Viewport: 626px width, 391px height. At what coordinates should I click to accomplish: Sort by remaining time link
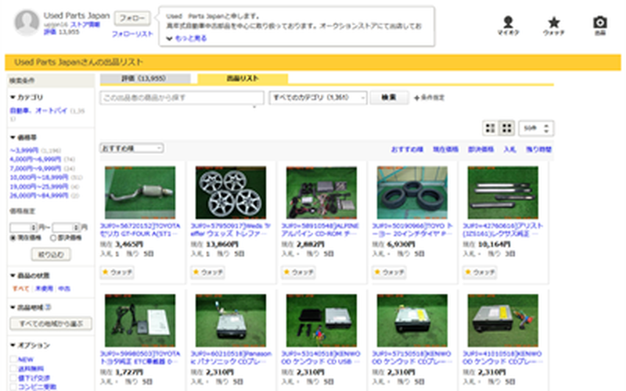coord(538,149)
